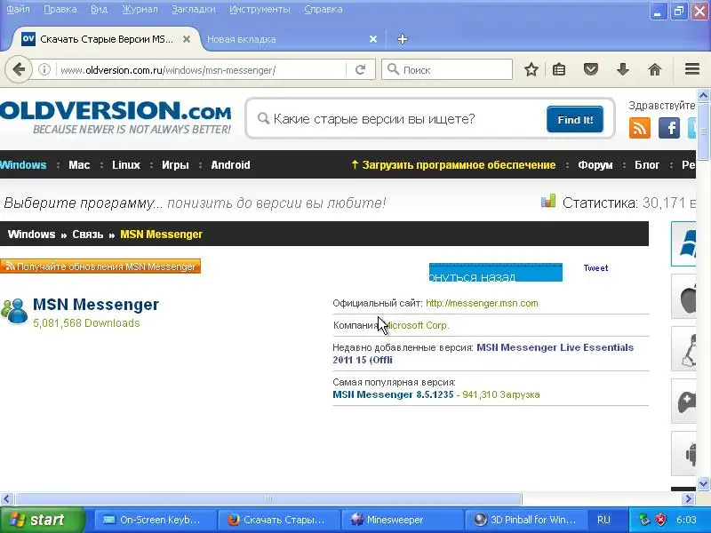Save page to Pocket icon
This screenshot has width=711, height=533.
[x=591, y=69]
